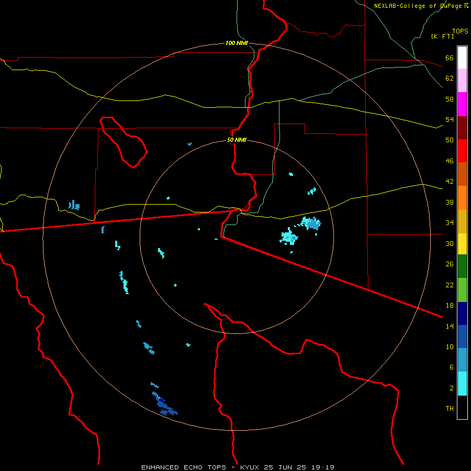Click the light green 18-22 kft swatch
Screen dimensions: 471x471
462,290
